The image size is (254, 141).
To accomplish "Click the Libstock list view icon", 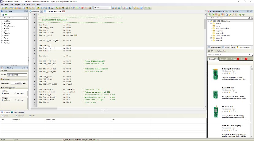I will click(x=212, y=51).
